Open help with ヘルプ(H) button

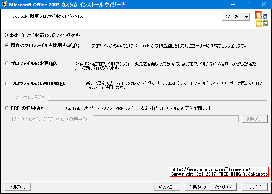click(18, 187)
